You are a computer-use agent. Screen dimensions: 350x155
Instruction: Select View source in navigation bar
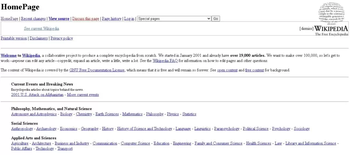(x=59, y=18)
